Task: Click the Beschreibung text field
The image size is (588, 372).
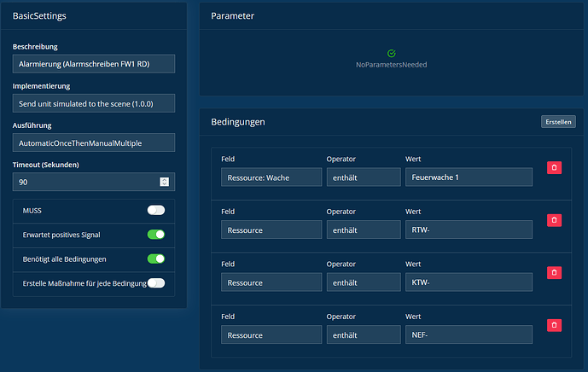Action: pos(94,64)
